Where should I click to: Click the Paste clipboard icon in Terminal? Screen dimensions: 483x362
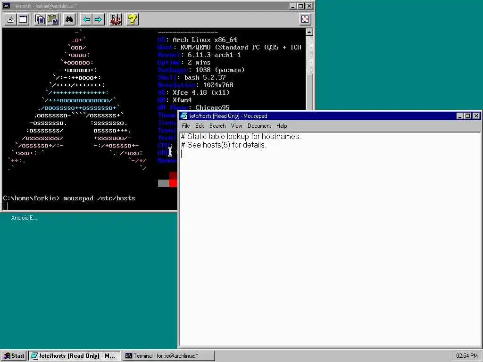tap(53, 19)
